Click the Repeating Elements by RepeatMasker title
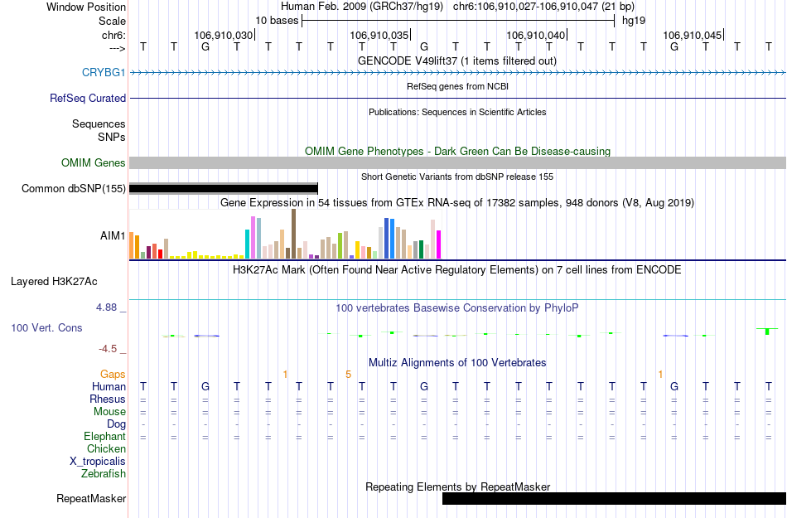This screenshot has width=787, height=518. pyautogui.click(x=457, y=487)
